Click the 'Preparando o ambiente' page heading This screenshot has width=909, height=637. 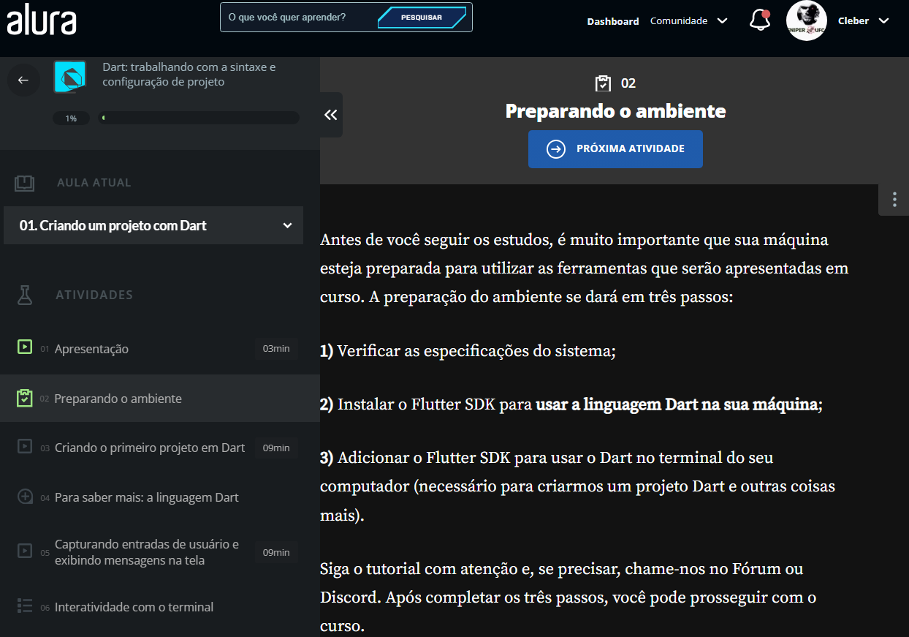615,111
